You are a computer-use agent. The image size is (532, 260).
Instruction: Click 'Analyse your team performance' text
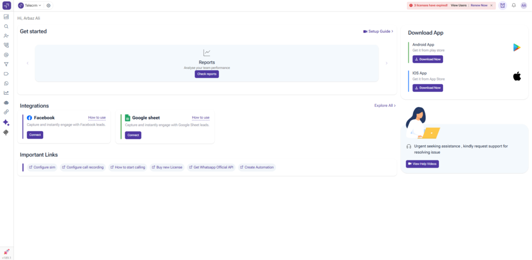pyautogui.click(x=207, y=68)
